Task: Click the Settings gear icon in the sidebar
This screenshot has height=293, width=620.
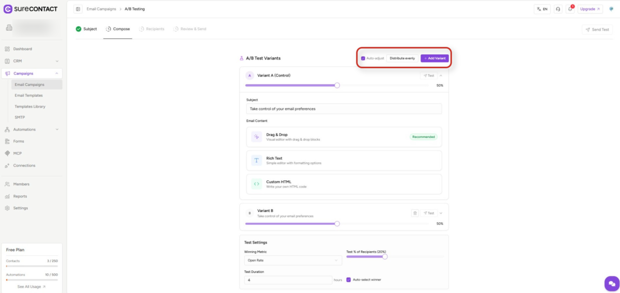Action: point(7,208)
